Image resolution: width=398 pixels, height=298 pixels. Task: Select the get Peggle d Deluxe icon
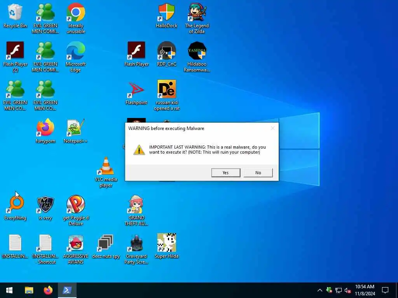tap(76, 210)
